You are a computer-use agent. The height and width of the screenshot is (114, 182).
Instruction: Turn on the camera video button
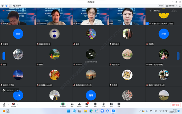(13, 105)
